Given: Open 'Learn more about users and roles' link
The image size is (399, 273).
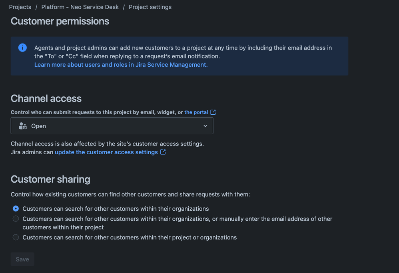Looking at the screenshot, I should pyautogui.click(x=121, y=65).
